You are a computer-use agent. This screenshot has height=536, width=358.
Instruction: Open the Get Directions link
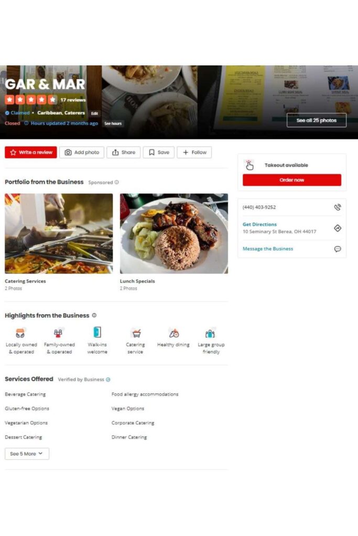click(x=259, y=224)
